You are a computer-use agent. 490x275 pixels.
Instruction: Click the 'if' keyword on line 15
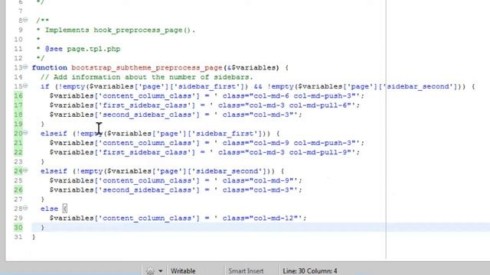click(x=45, y=86)
